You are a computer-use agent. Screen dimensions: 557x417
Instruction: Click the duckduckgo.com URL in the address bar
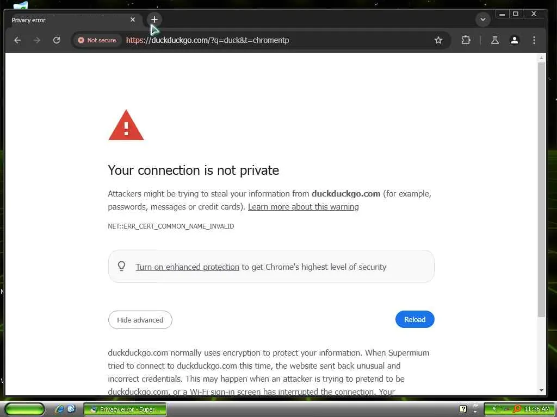tap(207, 40)
